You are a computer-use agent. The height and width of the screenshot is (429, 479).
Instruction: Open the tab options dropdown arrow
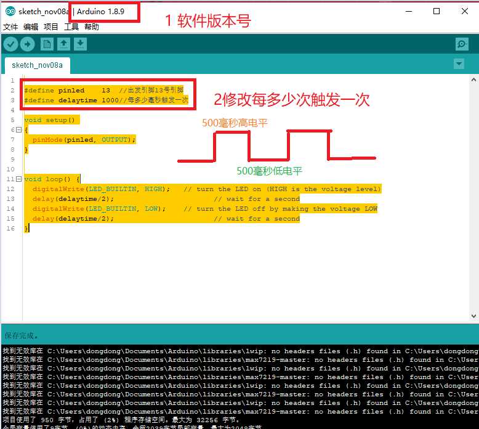point(459,64)
